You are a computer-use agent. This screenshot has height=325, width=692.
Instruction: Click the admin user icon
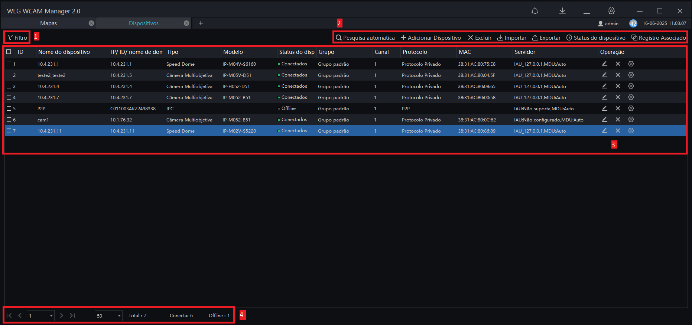tap(601, 23)
